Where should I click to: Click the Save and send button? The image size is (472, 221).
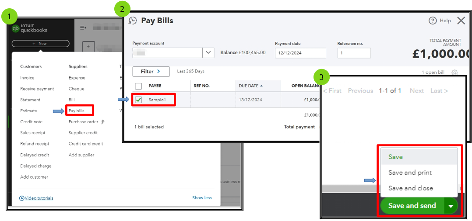coord(412,206)
